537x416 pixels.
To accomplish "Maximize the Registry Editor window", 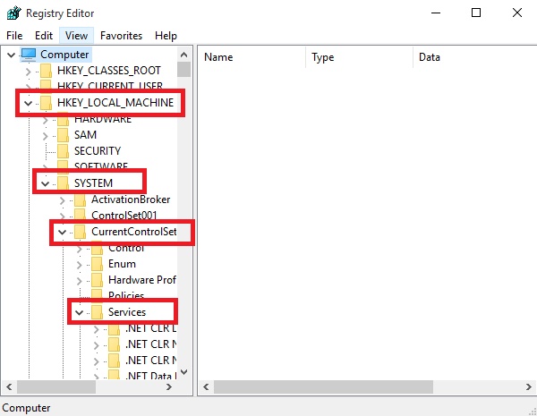I will [x=476, y=13].
